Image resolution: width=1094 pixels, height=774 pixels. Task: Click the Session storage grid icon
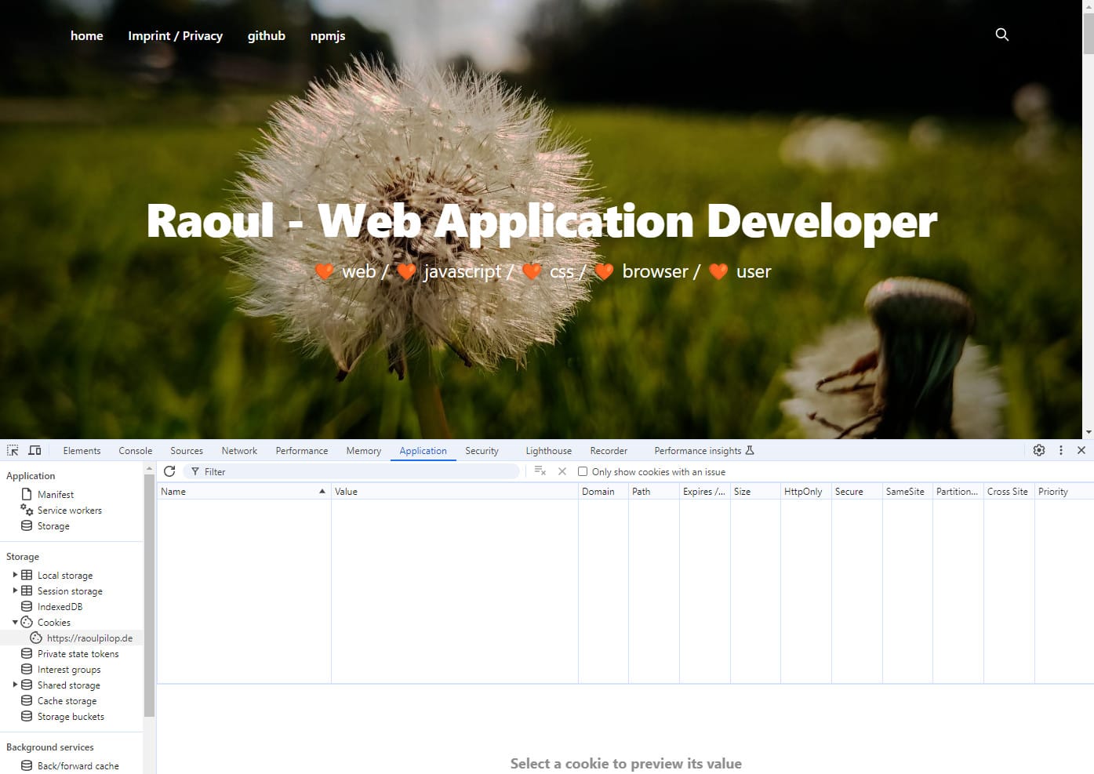tap(27, 590)
